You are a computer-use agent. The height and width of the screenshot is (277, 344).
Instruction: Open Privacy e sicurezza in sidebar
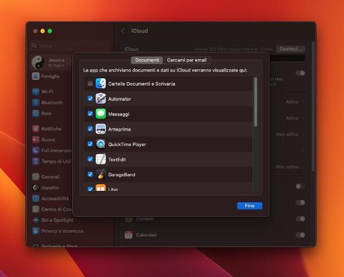click(x=58, y=231)
